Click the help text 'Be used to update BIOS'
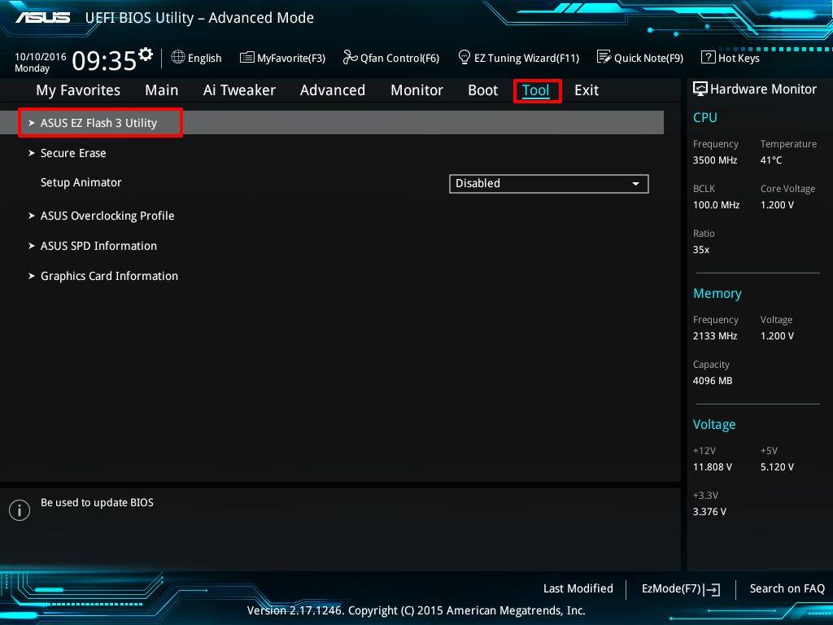This screenshot has height=625, width=833. [x=97, y=502]
